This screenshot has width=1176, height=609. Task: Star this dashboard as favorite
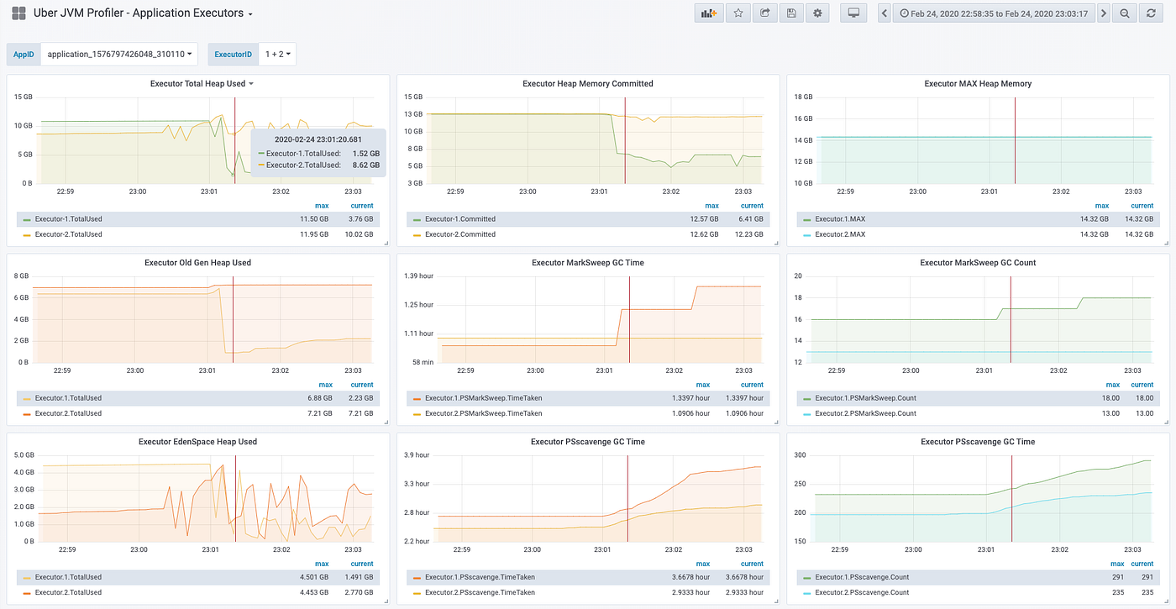[738, 13]
